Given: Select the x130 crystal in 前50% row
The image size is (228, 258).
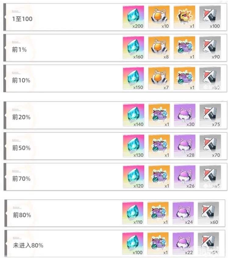Looking at the screenshot, I should pyautogui.click(x=134, y=146).
